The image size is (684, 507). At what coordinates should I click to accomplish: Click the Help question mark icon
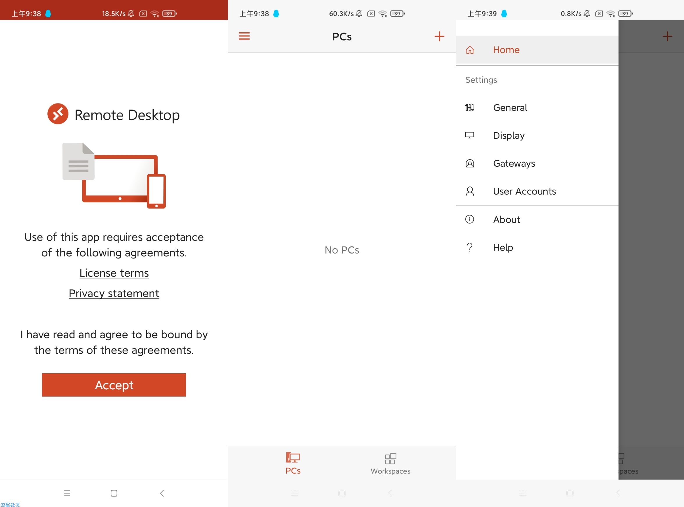(x=470, y=247)
